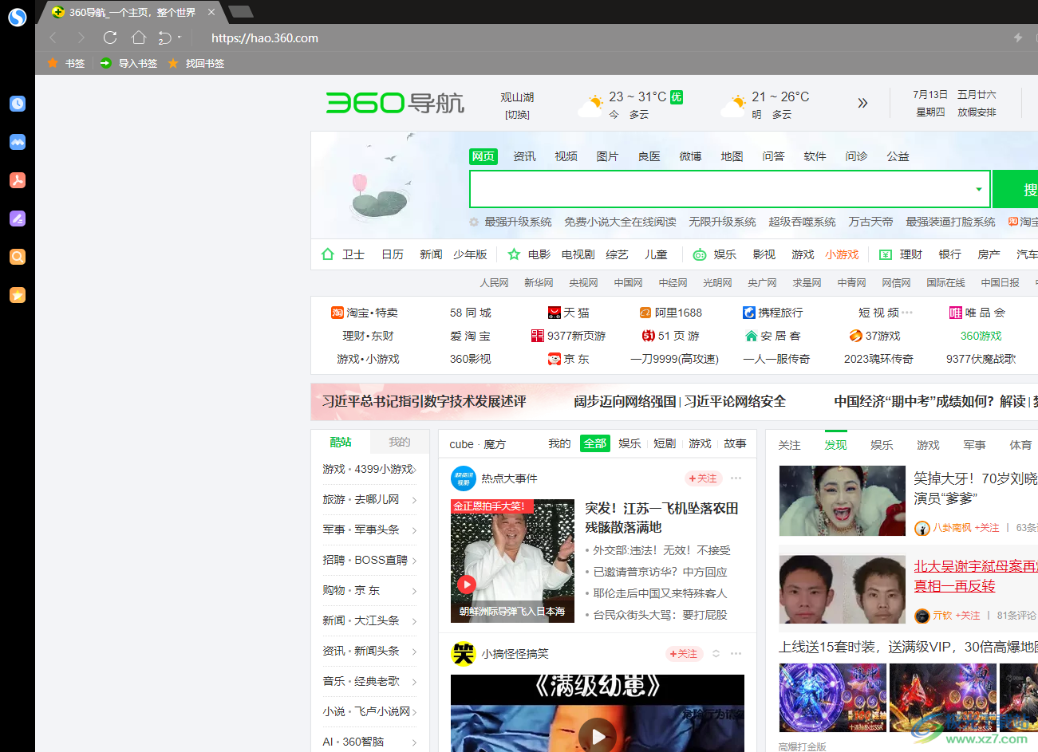Click the game controller icon beside 娱乐
The width and height of the screenshot is (1038, 752).
pyautogui.click(x=700, y=254)
